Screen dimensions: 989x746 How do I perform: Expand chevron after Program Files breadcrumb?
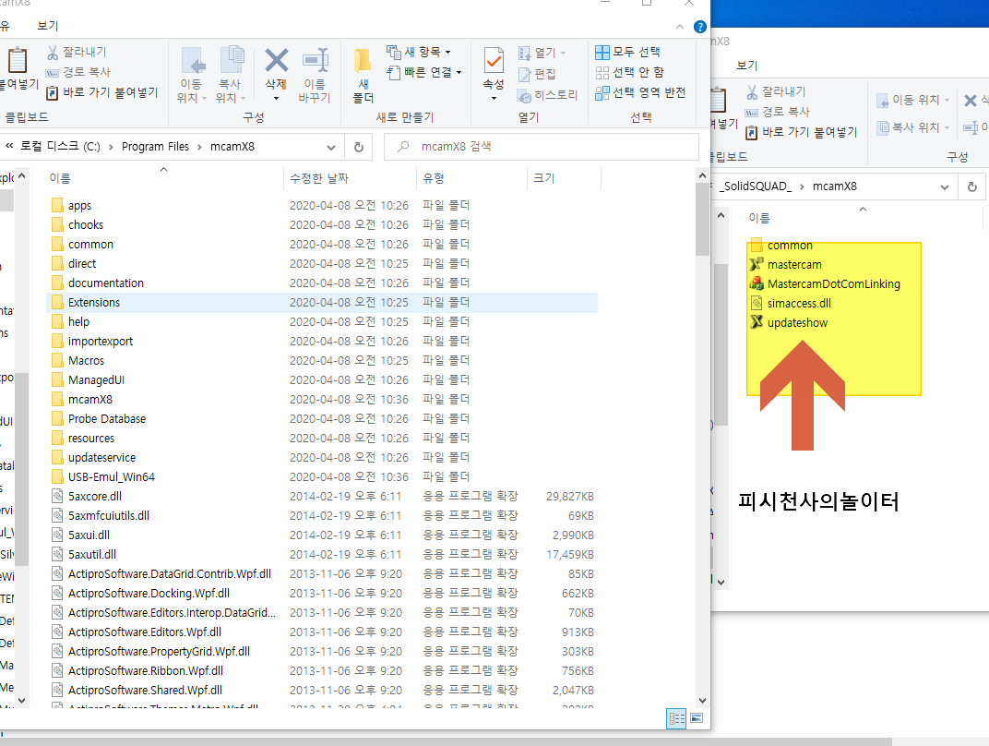point(199,147)
